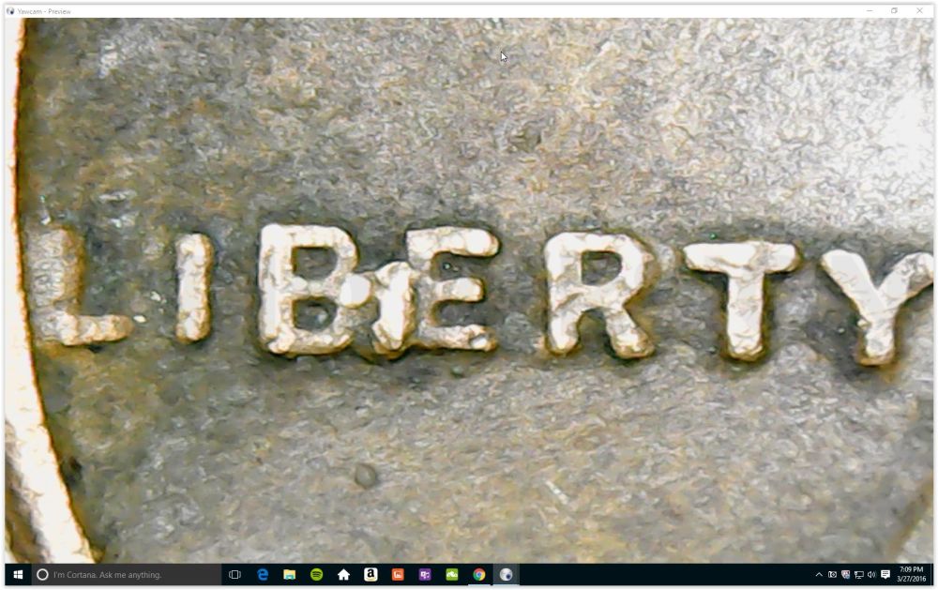Switch to Google Chrome on the taskbar
This screenshot has width=938, height=590.
click(479, 574)
